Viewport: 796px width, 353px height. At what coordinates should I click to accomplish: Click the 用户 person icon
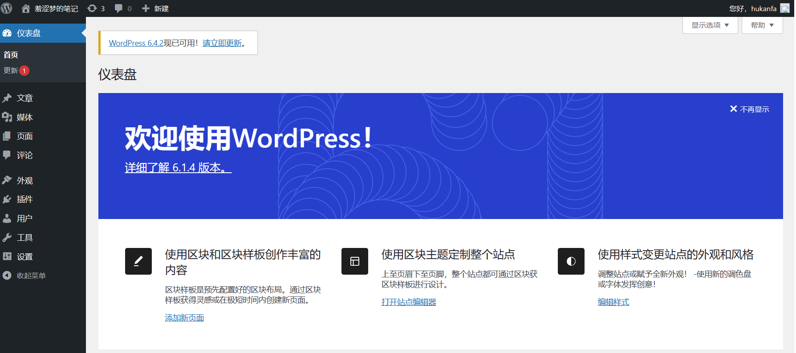pyautogui.click(x=7, y=218)
